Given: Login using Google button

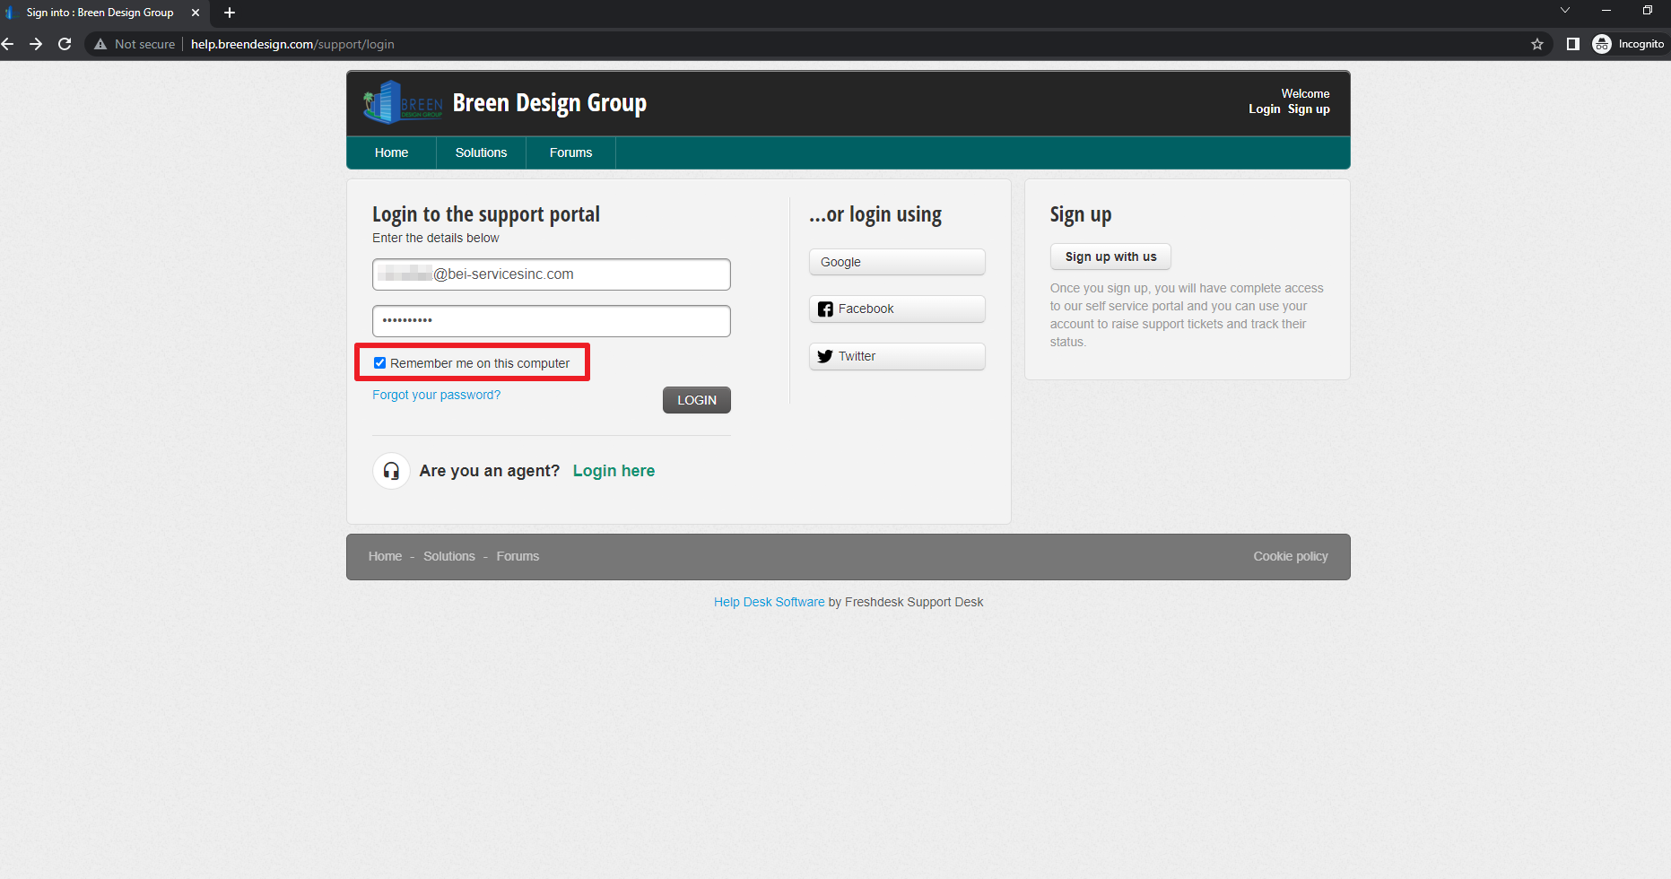Looking at the screenshot, I should point(897,262).
